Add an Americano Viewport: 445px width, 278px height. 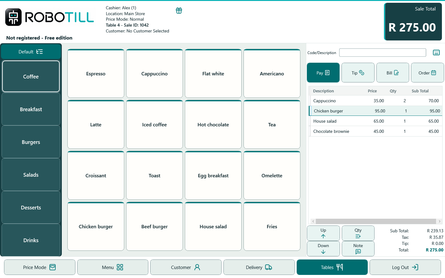click(x=272, y=74)
